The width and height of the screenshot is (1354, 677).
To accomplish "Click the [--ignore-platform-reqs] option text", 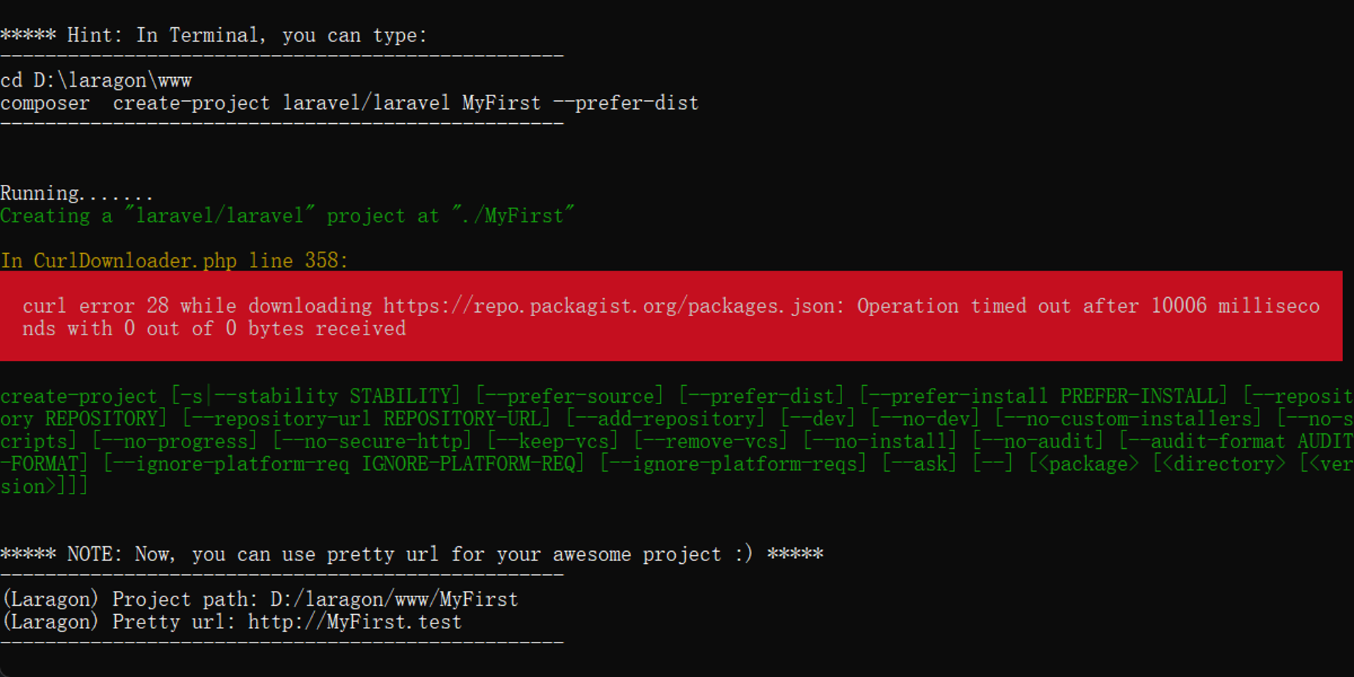I will click(x=733, y=464).
